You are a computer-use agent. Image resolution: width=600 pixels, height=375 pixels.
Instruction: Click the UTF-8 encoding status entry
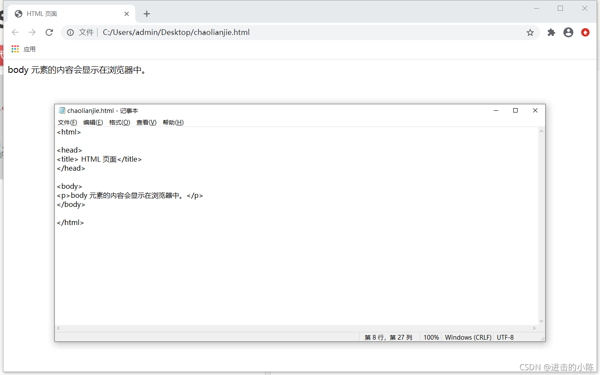[505, 337]
